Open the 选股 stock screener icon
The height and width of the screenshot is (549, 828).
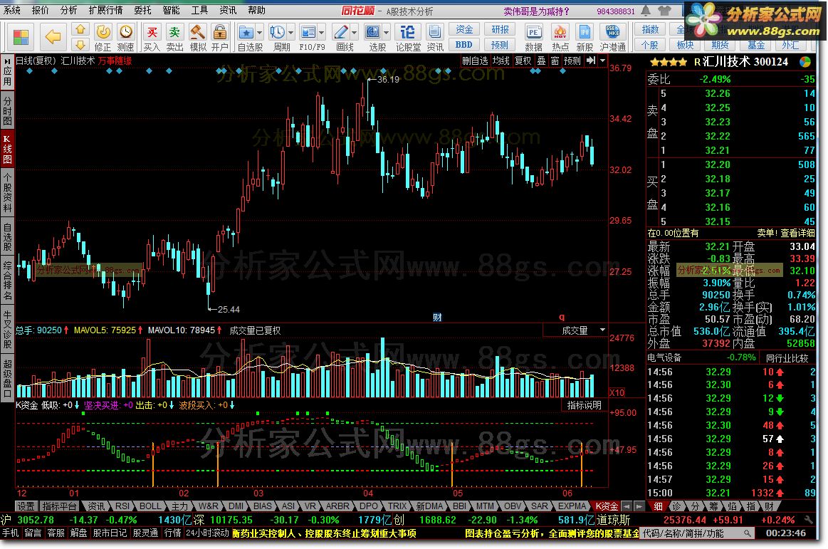coord(373,33)
